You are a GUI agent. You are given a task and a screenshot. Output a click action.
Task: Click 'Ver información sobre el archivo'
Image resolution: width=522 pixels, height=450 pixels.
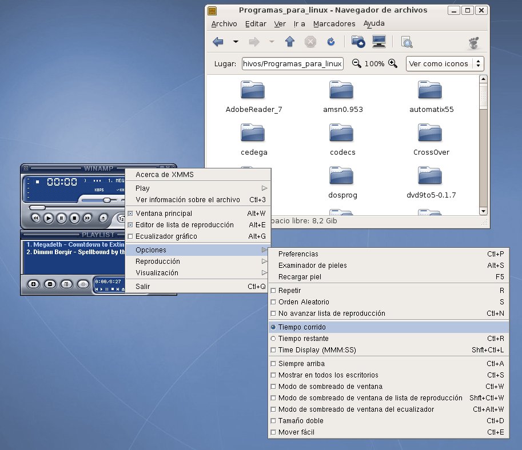[x=198, y=199]
